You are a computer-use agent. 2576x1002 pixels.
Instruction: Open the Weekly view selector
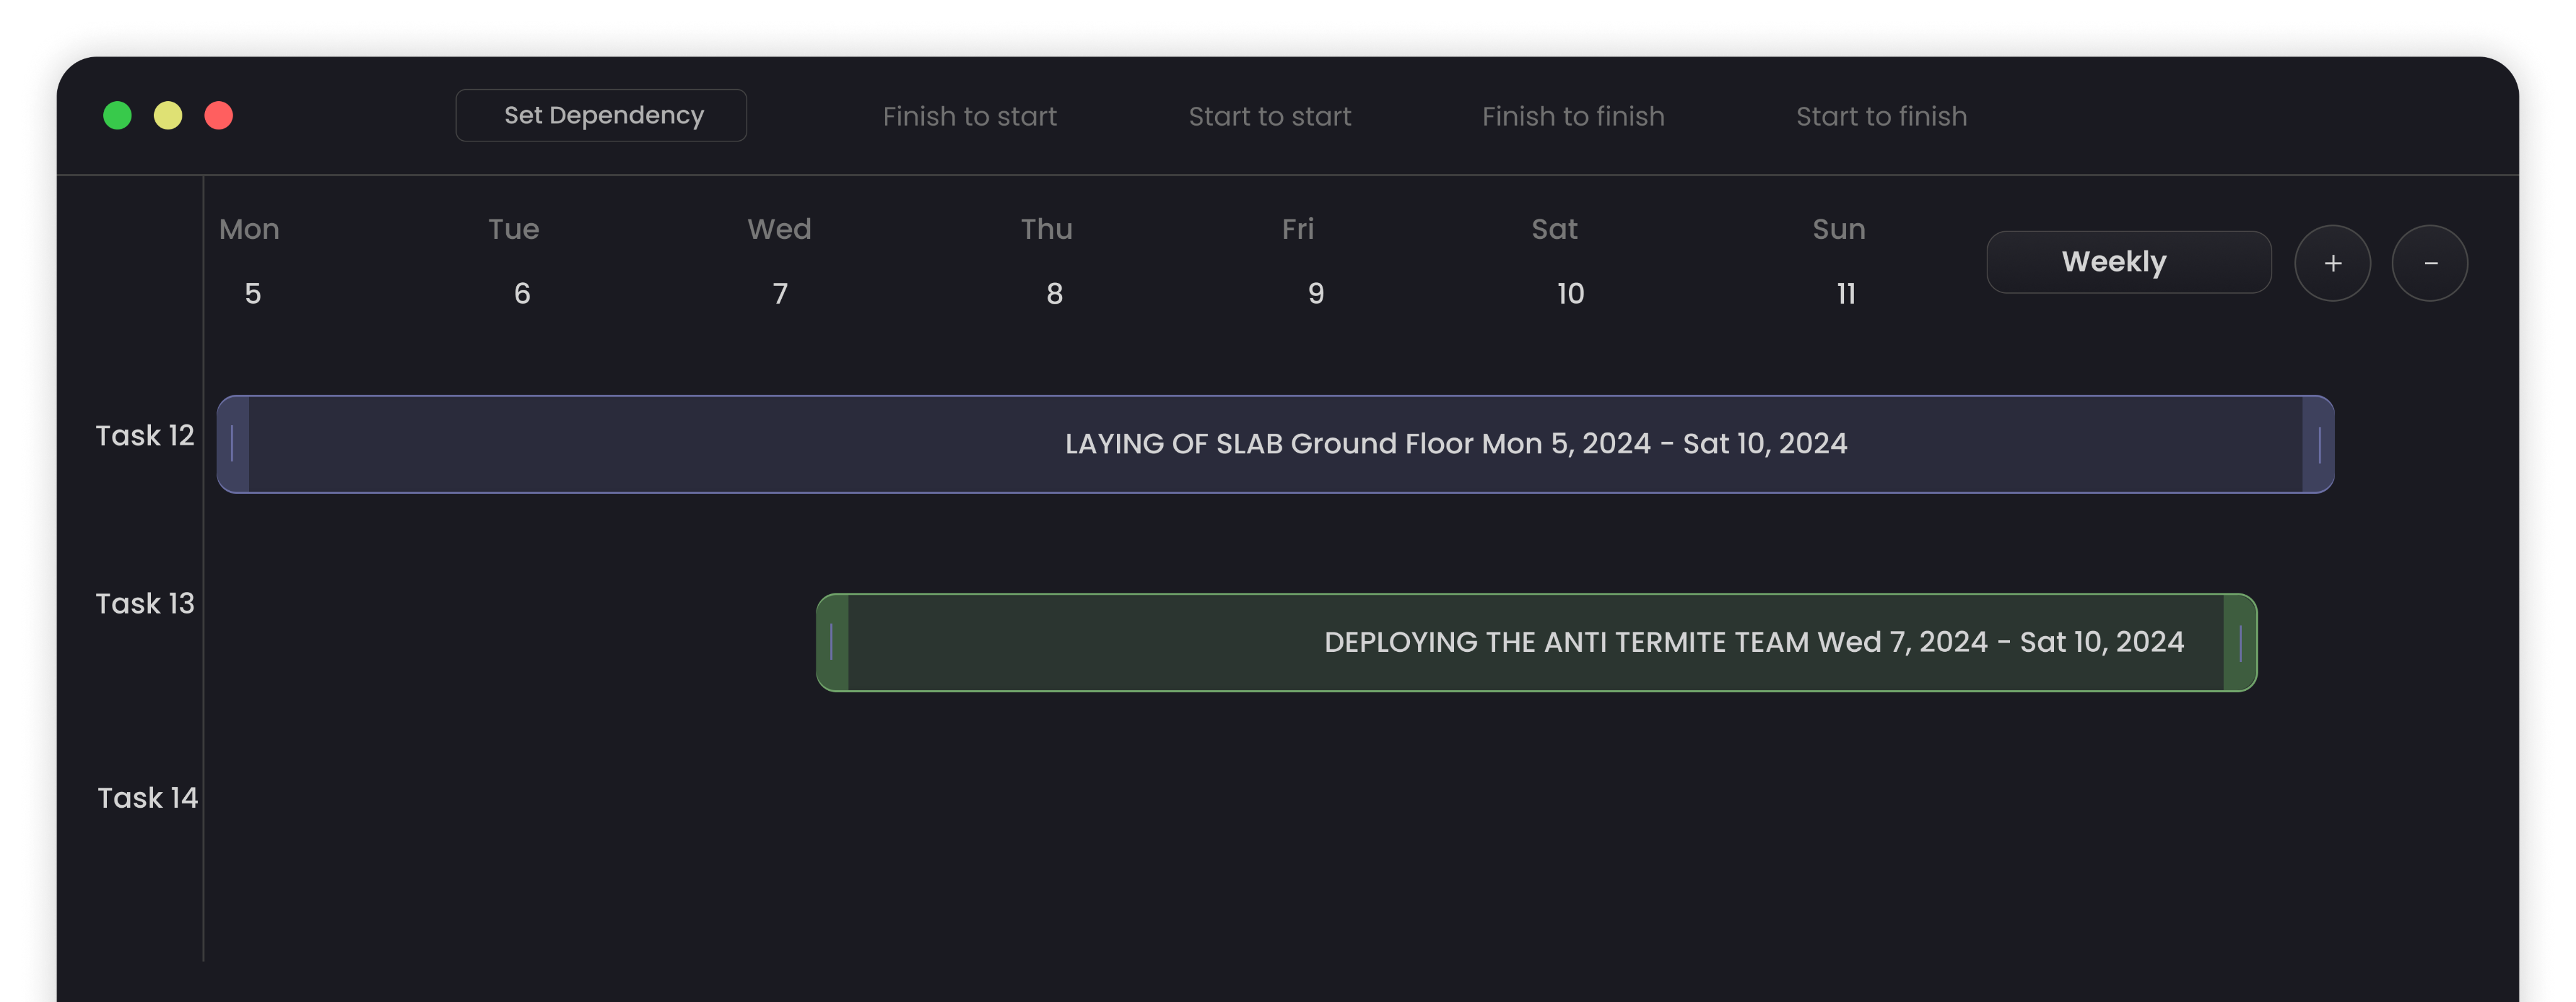pos(2128,262)
